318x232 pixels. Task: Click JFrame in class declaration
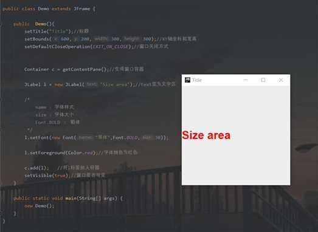(x=81, y=9)
